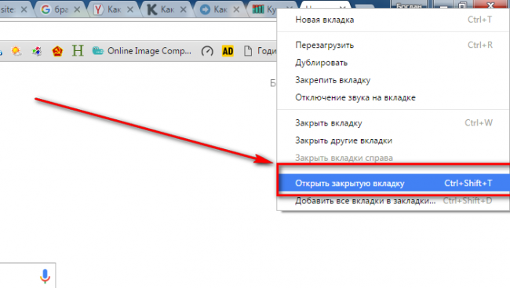This screenshot has width=510, height=288.
Task: Select 'Закрепить вкладку' option
Action: point(393,80)
